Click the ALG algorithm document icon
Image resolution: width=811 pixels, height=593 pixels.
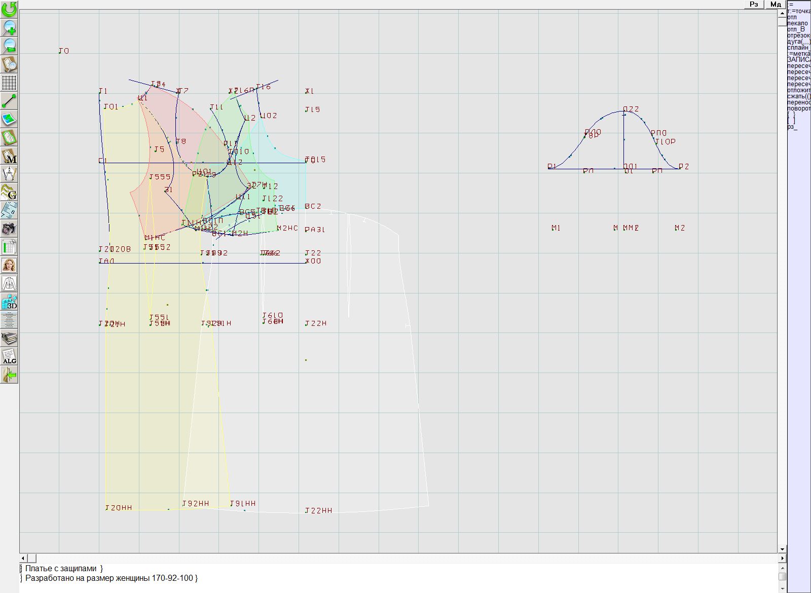click(9, 357)
